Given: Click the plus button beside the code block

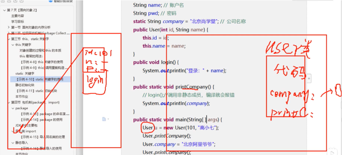Looking at the screenshot, I should pyautogui.click(x=309, y=78).
